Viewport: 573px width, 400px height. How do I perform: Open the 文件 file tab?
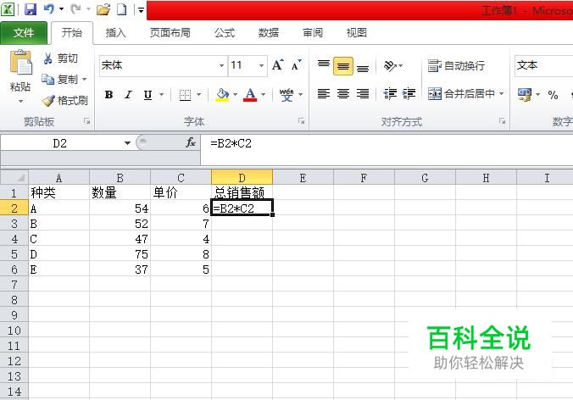pos(24,33)
